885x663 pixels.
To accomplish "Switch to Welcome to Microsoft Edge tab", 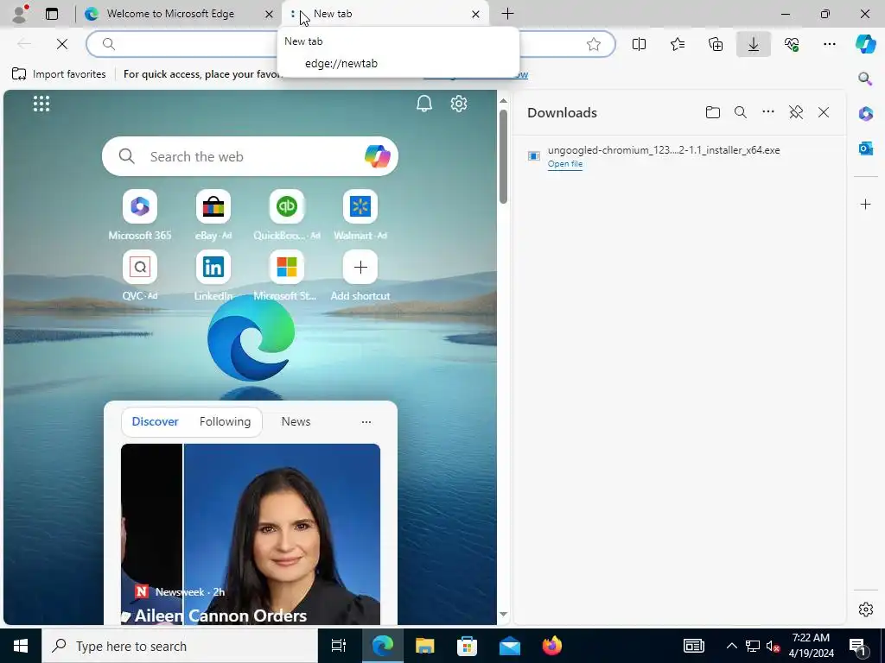I will [x=170, y=14].
